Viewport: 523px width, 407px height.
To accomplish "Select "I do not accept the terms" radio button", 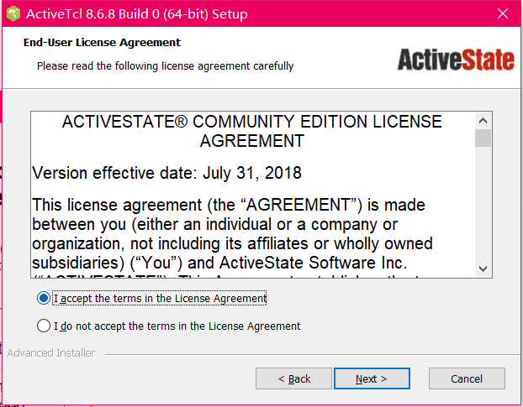I will pos(44,326).
